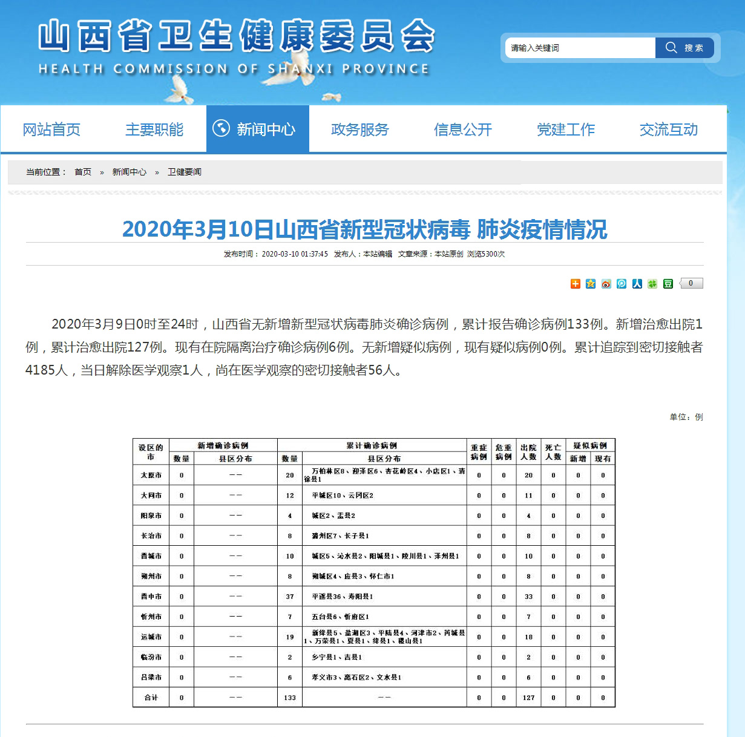Go to 首页 in the breadcrumb
Image resolution: width=745 pixels, height=737 pixels.
pyautogui.click(x=83, y=172)
